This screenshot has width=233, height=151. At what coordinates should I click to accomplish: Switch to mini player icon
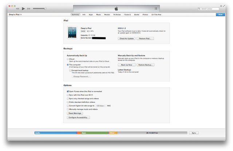pos(221,6)
